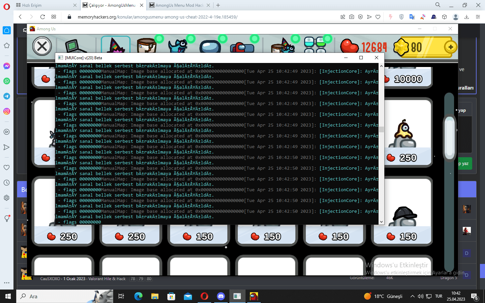Viewport: 485px width, 303px height.
Task: Open Among Us taskbar icon
Action: pyautogui.click(x=254, y=296)
